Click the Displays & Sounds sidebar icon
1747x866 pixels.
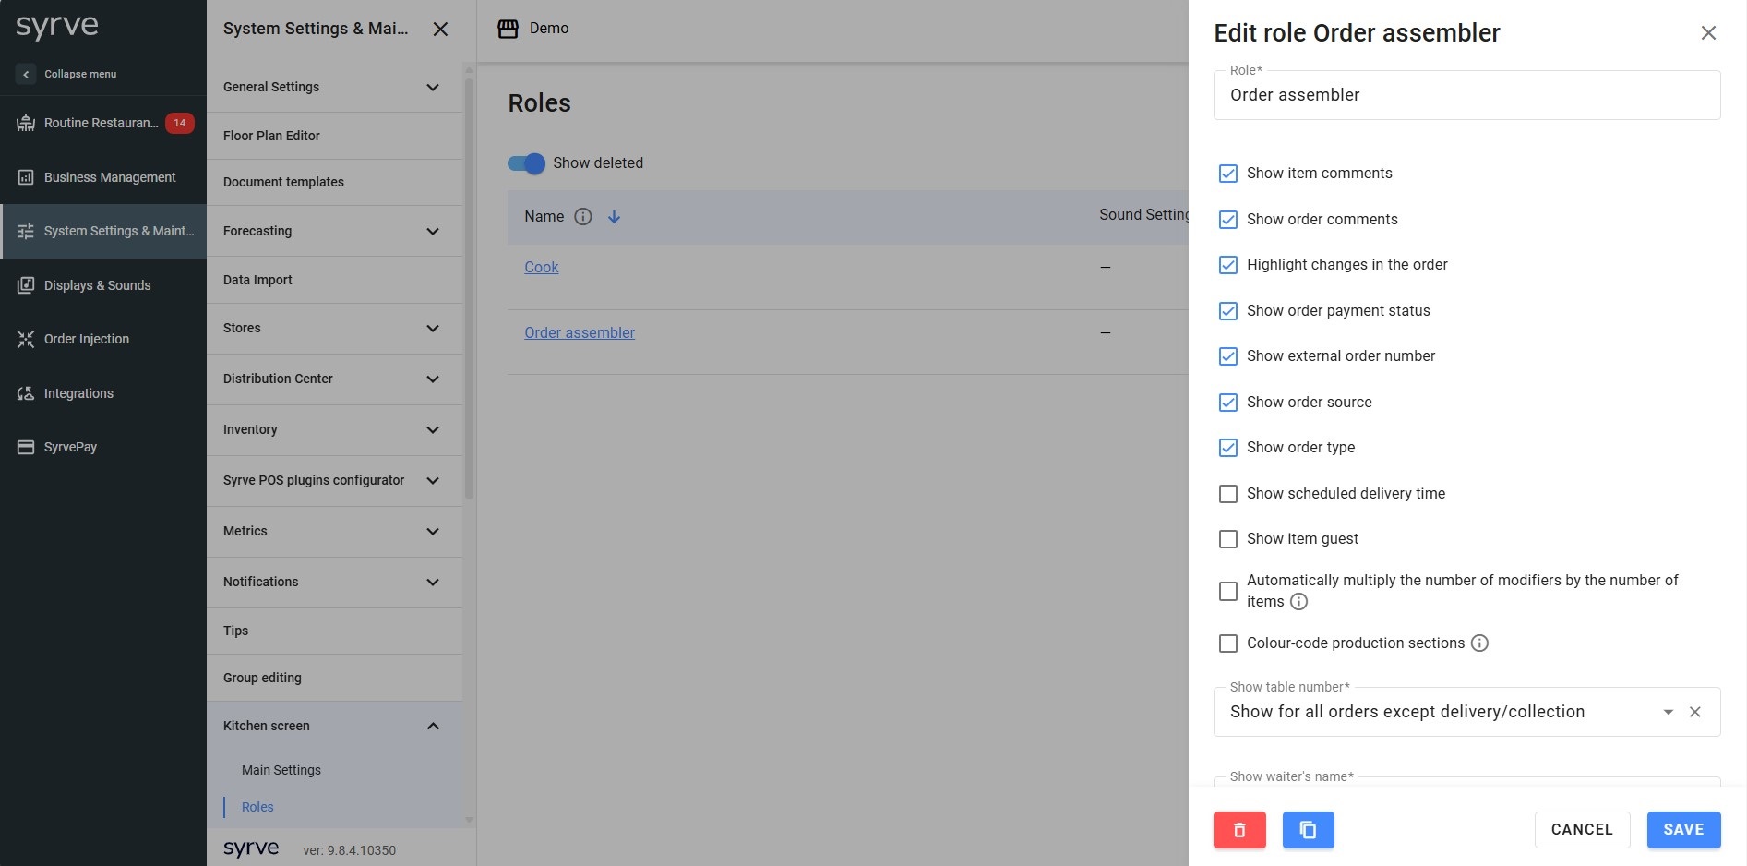[x=26, y=285]
